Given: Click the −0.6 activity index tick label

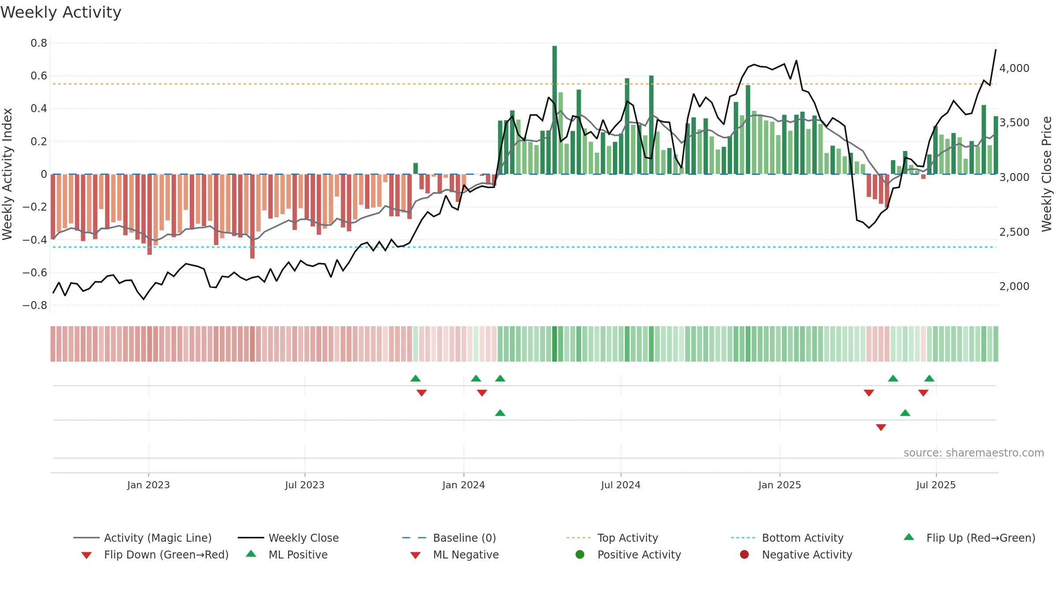Looking at the screenshot, I should pos(35,273).
